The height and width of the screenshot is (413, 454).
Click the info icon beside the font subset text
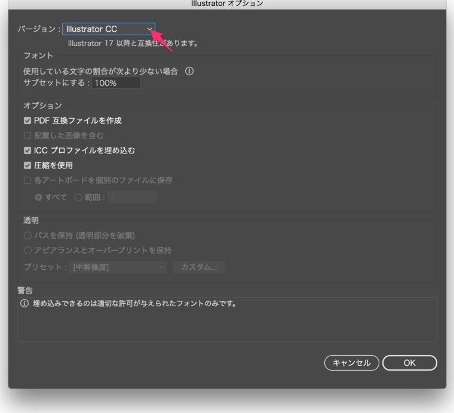pos(189,71)
